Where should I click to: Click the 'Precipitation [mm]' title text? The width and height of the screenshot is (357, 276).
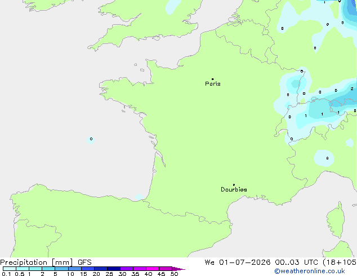click(37, 262)
